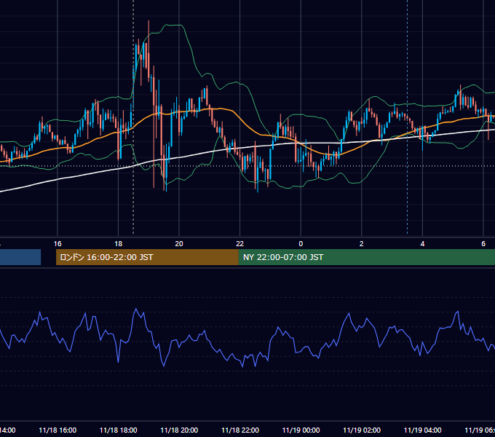Click the ロンドン 16:00-22:00 JST session bar
This screenshot has height=437, width=495.
point(147,257)
